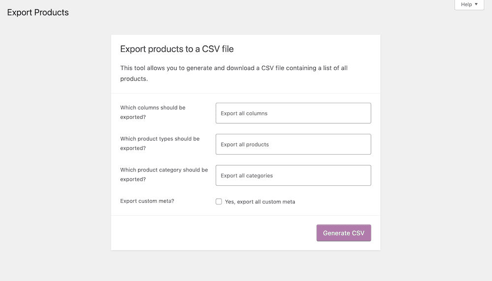Open the "Export all products" selector

293,144
